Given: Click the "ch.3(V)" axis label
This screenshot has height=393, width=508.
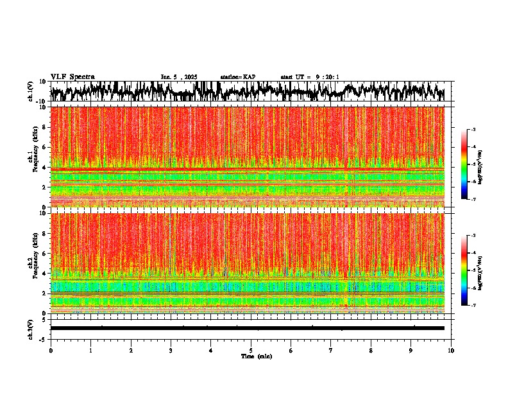Looking at the screenshot, I should (31, 330).
